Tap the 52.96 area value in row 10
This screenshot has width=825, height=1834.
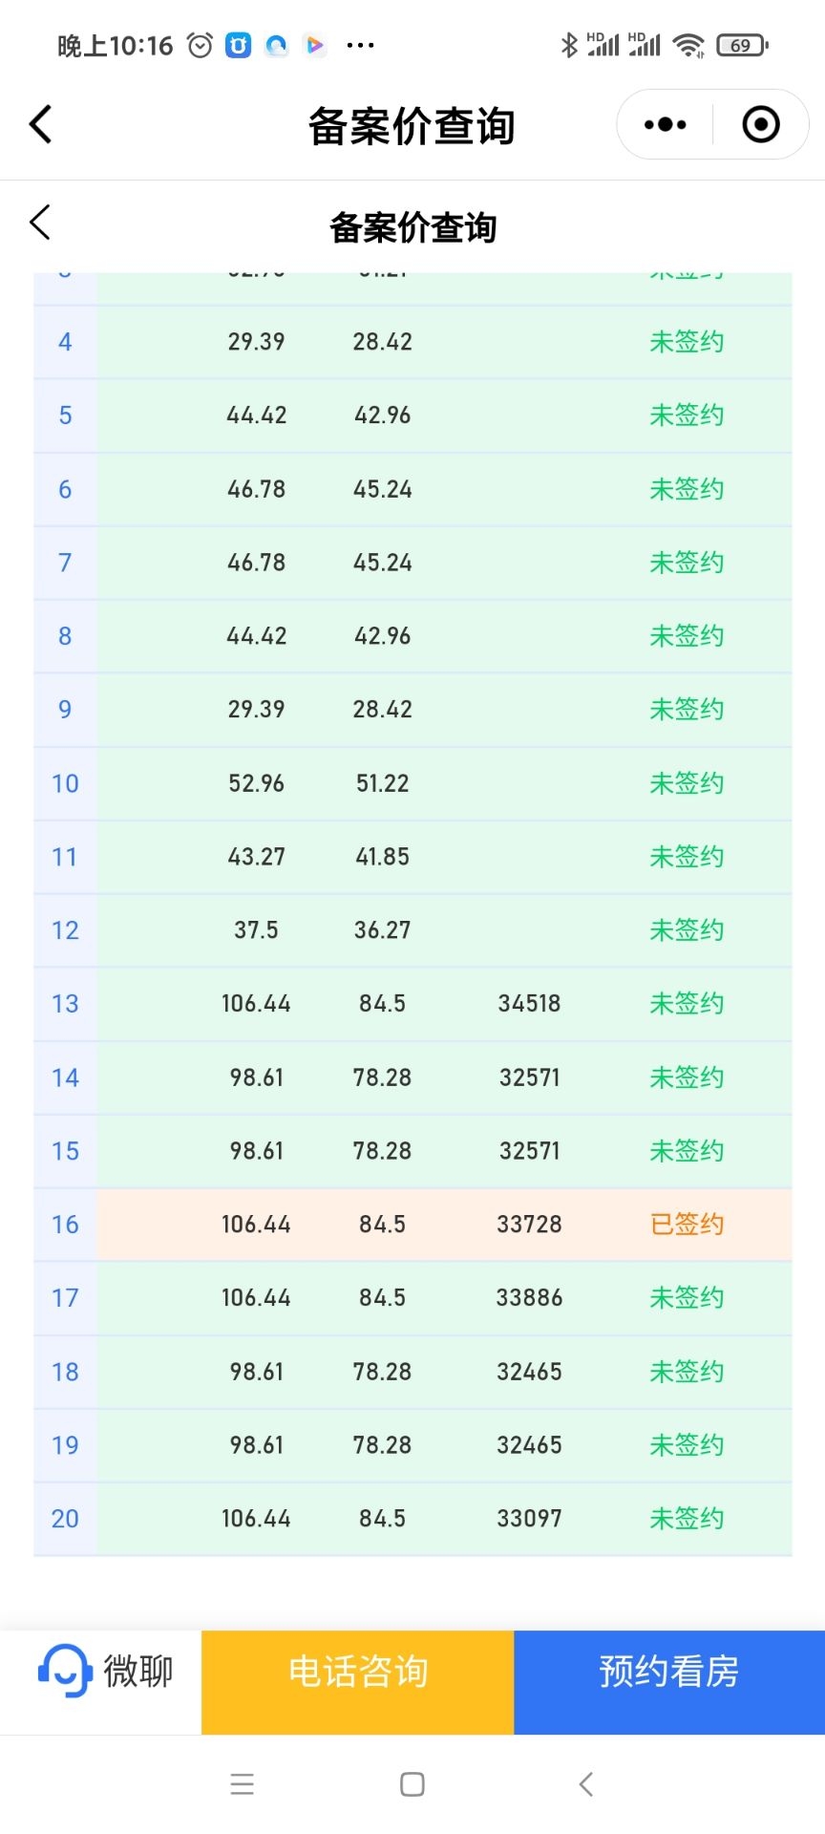pyautogui.click(x=256, y=783)
